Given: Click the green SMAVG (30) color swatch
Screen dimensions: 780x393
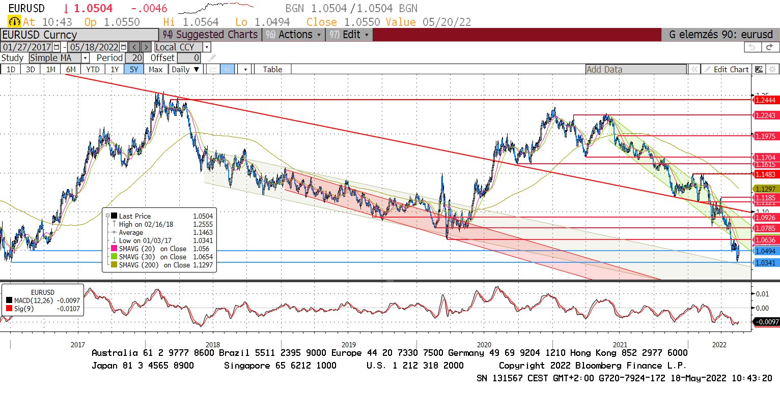Looking at the screenshot, I should (x=114, y=257).
